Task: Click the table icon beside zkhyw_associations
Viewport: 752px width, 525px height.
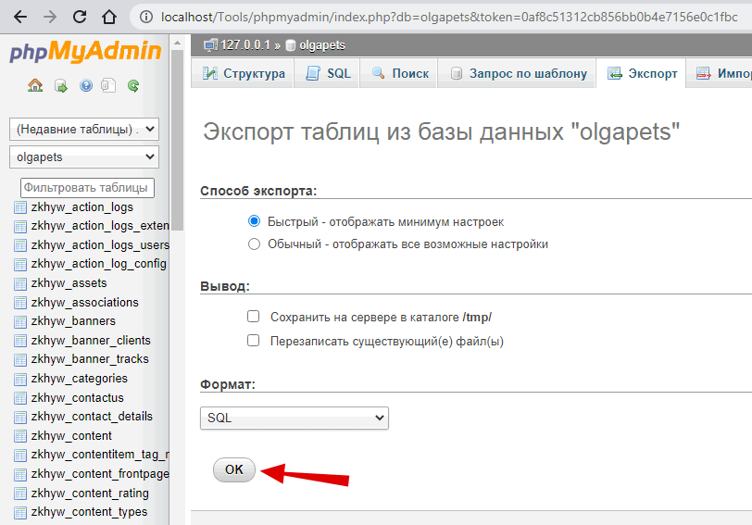Action: [x=20, y=303]
